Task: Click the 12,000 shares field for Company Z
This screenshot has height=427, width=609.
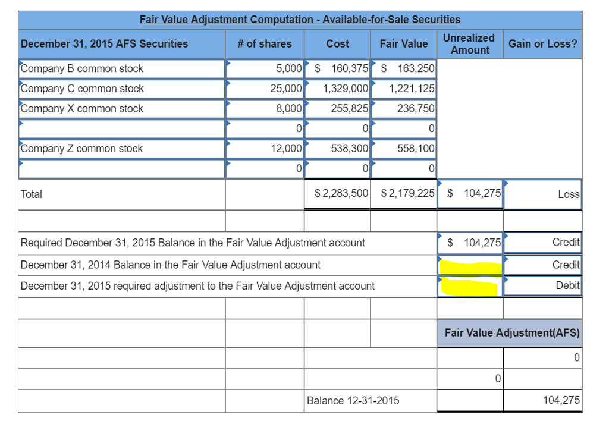Action: (x=265, y=149)
